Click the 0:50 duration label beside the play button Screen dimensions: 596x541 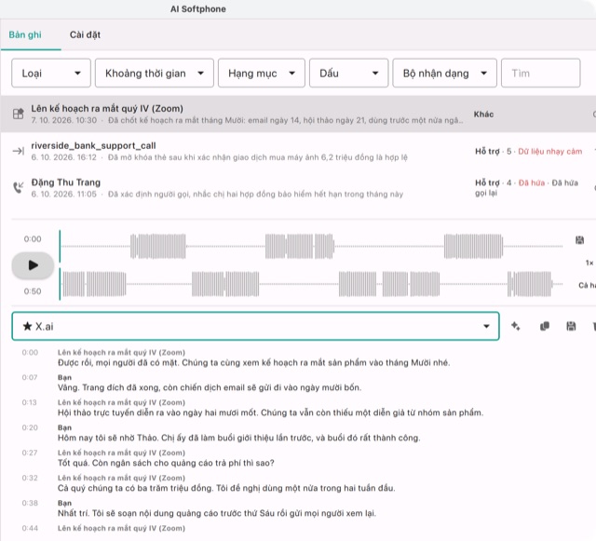pos(33,291)
